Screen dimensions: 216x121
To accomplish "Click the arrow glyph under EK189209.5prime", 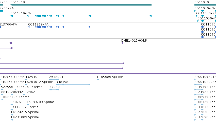I will [28, 105].
